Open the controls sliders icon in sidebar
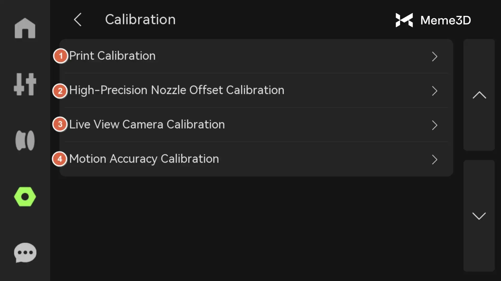Screen dimensions: 501x281 click(x=25, y=84)
